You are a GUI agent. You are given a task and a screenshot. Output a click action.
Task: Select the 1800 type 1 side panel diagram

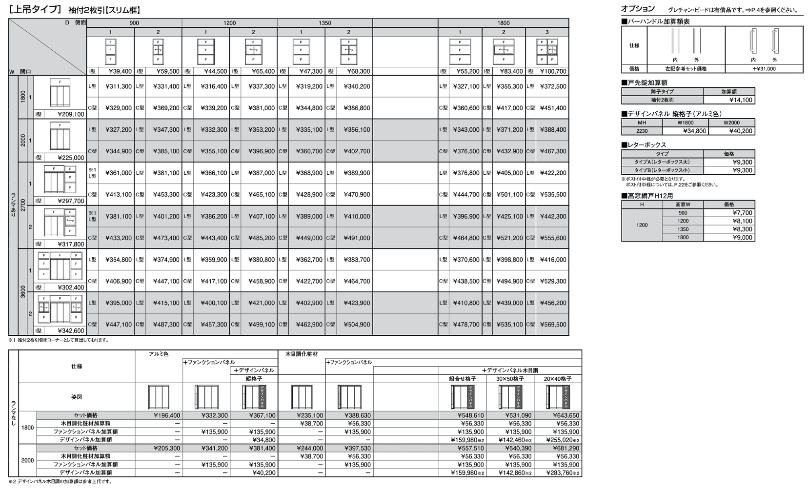(460, 51)
